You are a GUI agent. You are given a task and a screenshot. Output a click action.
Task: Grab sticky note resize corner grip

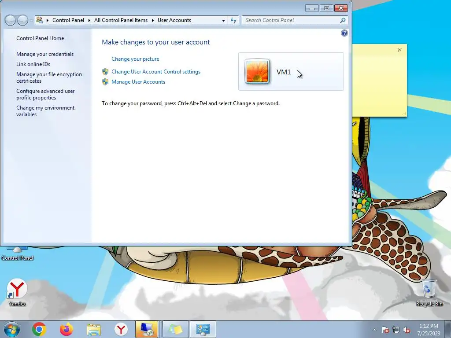[x=404, y=114]
